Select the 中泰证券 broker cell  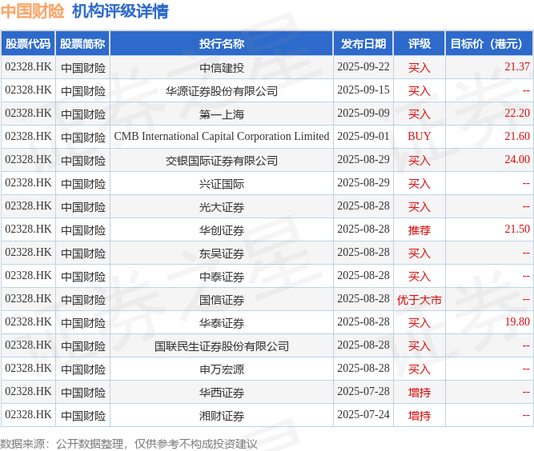click(222, 276)
